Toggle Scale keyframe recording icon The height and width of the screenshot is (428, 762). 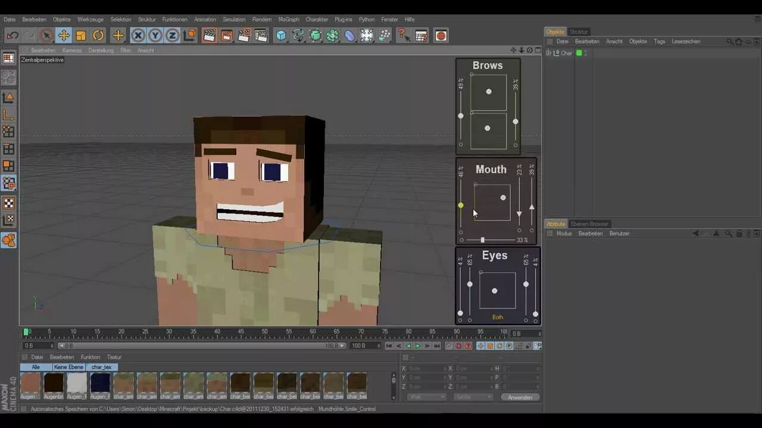[x=490, y=346]
